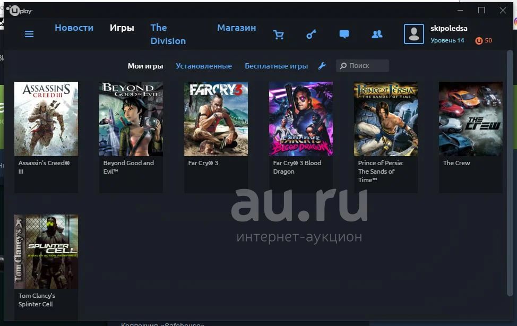Screen dimensions: 517x326
Task: Open Beyond Good and Evil cover
Action: (x=131, y=119)
